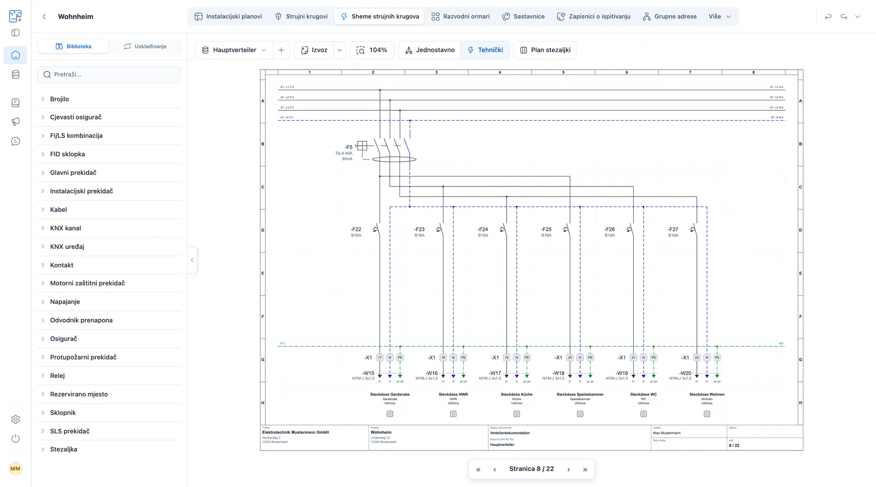The width and height of the screenshot is (876, 487).
Task: Go to first page of schematic
Action: click(478, 469)
